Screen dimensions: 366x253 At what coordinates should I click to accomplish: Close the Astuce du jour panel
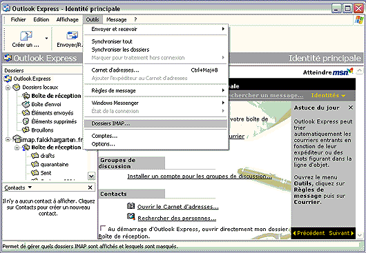point(350,108)
